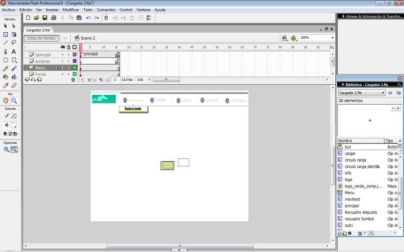The width and height of the screenshot is (404, 252).
Task: Open the Ventana menu
Action: 143,10
